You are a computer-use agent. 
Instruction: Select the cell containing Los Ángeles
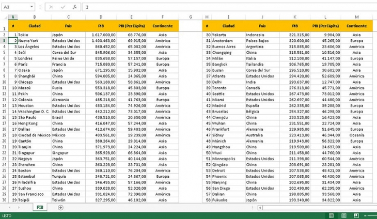(35, 46)
